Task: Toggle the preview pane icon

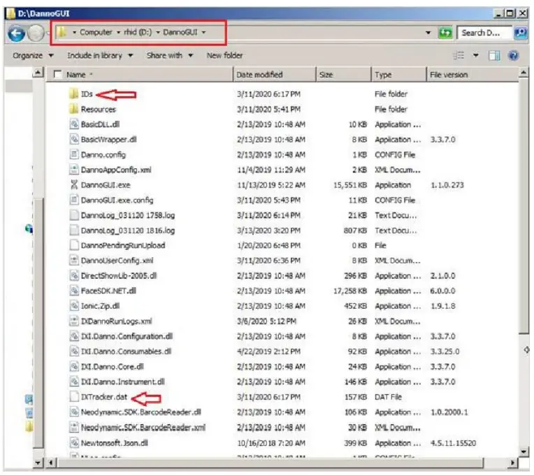Action: [x=494, y=55]
